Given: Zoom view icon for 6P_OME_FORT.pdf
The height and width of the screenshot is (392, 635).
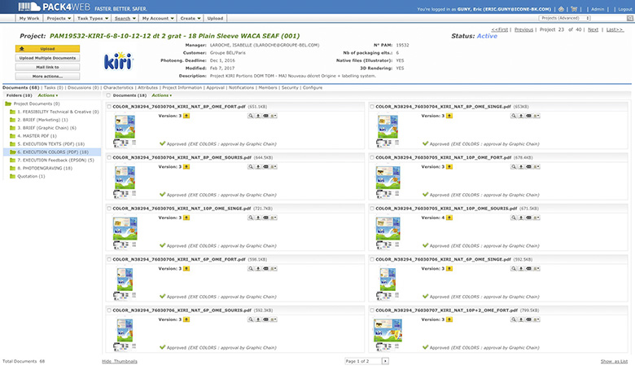Looking at the screenshot, I should pyautogui.click(x=251, y=269).
